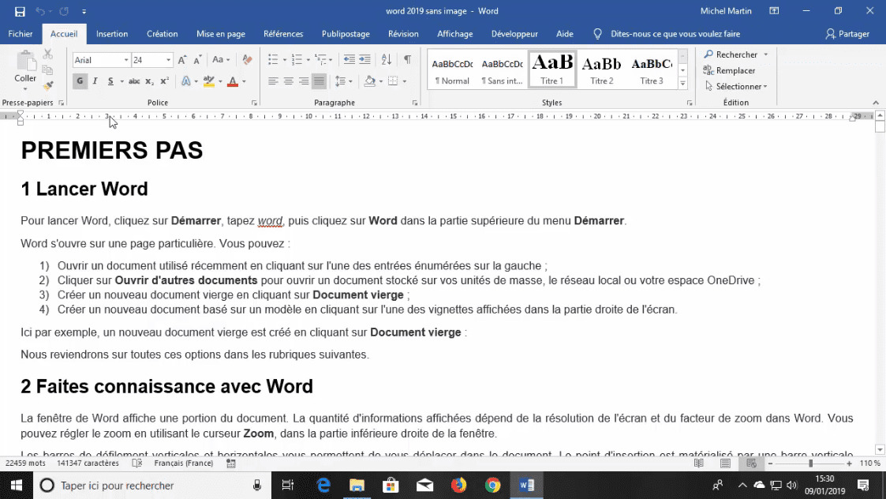Click the Sort A-Z icon
The height and width of the screenshot is (499, 886).
coord(387,59)
